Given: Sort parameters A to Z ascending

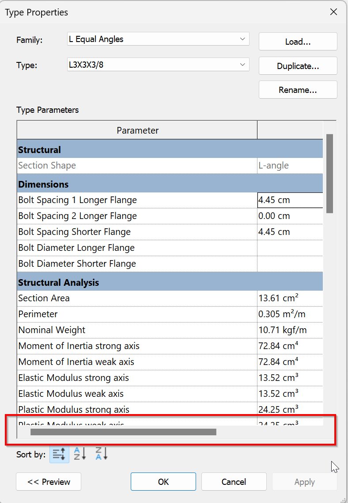Looking at the screenshot, I should tap(79, 454).
